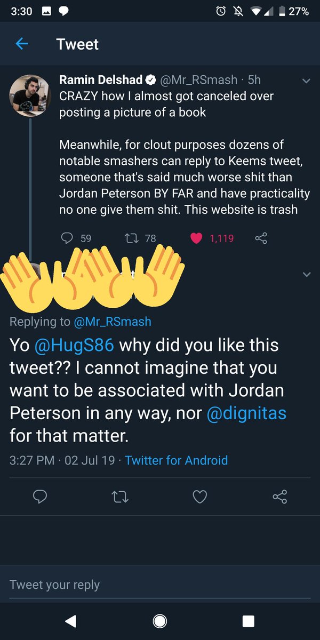320x640 pixels.
Task: Open @Mr_RSmash in Replying to line
Action: tap(113, 322)
